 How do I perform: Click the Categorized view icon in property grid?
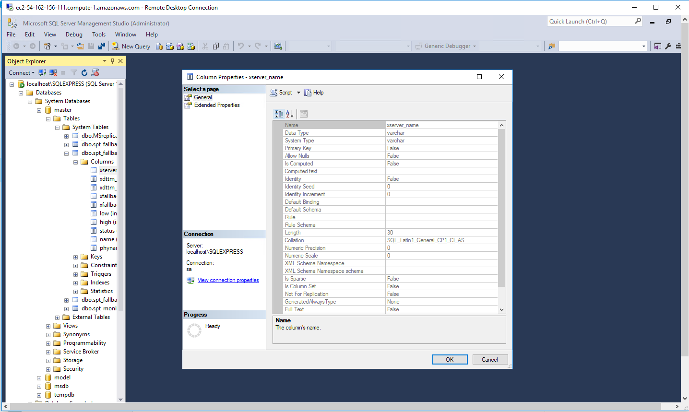(x=279, y=114)
